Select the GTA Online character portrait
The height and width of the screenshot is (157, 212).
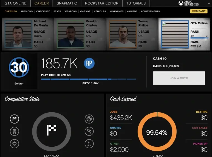(175, 34)
